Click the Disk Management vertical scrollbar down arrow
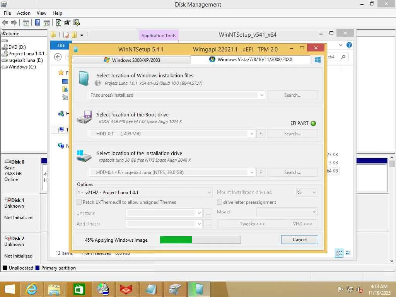 click(x=392, y=261)
